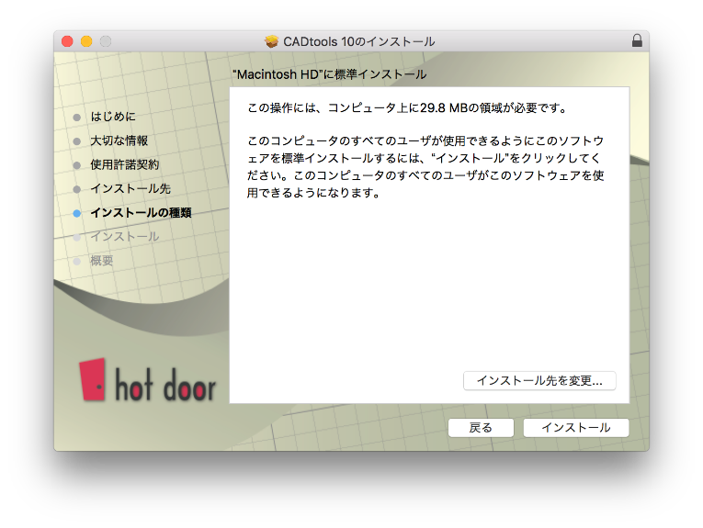Click the 29.8 MB disk space message
703x528 pixels.
[407, 108]
